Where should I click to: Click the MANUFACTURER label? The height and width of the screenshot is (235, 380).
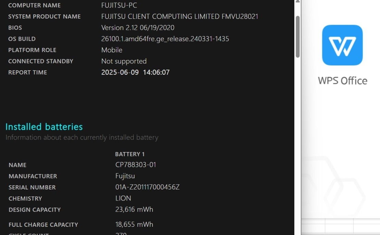(x=33, y=176)
